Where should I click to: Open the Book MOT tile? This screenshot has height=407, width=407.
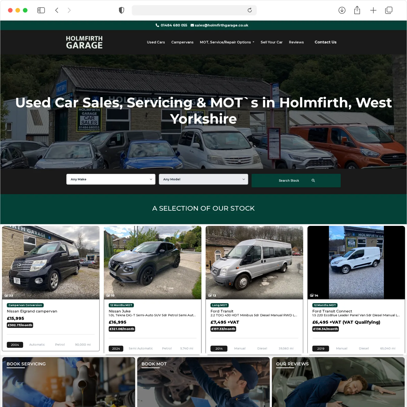point(203,382)
